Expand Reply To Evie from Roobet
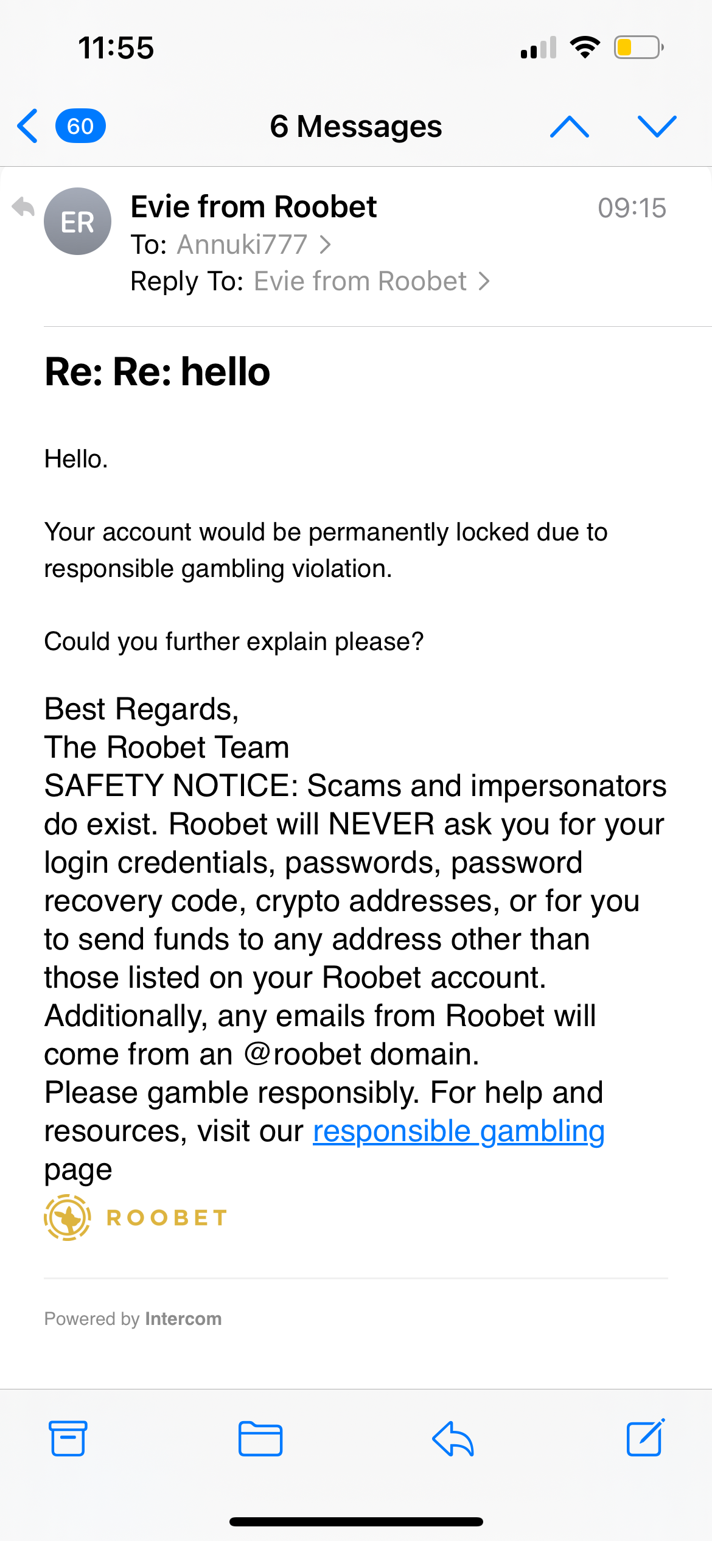Image resolution: width=712 pixels, height=1541 pixels. [370, 281]
